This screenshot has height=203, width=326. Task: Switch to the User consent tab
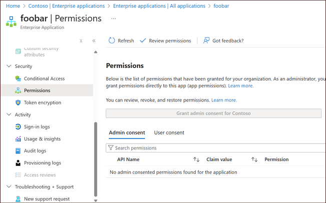[x=169, y=132]
